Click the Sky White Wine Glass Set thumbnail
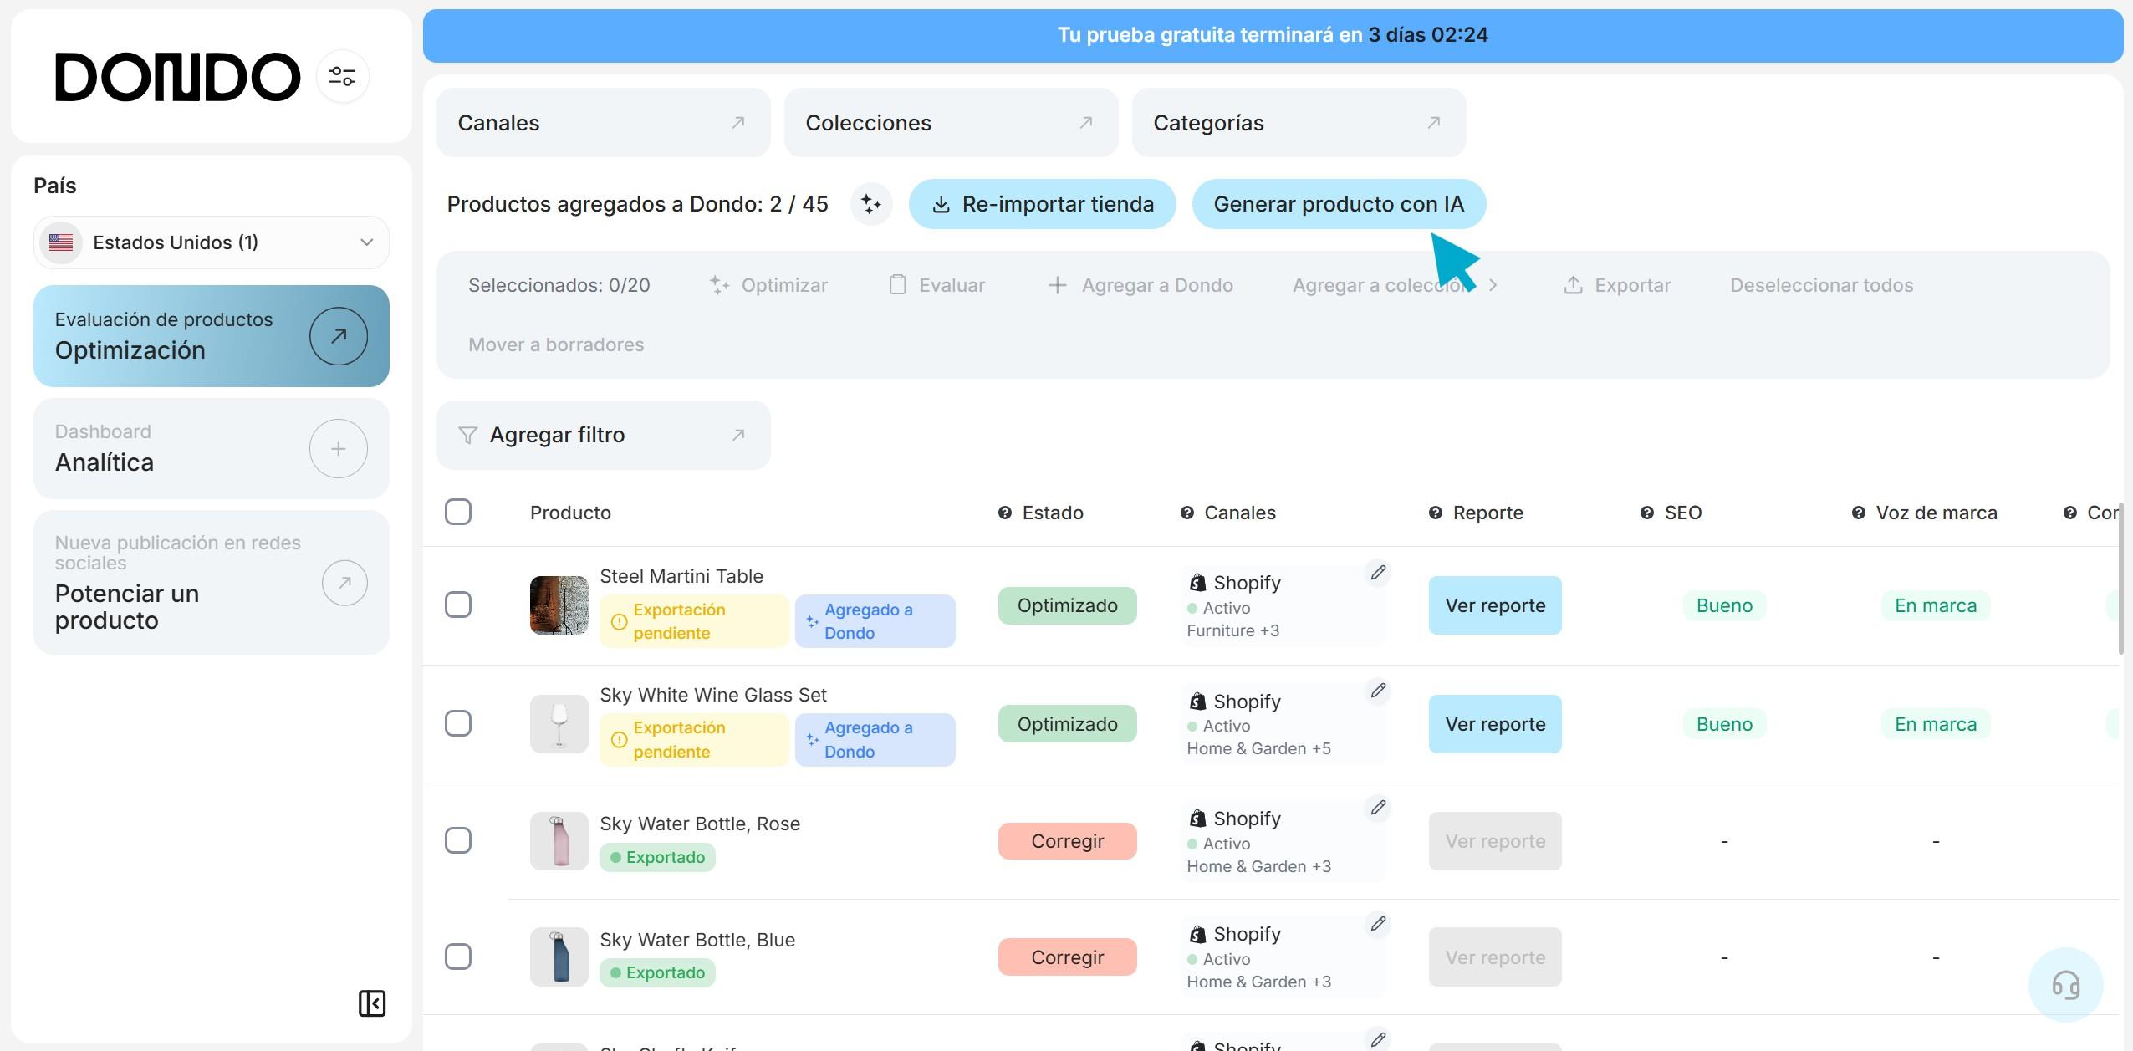Screen dimensions: 2133x1051 coord(559,723)
